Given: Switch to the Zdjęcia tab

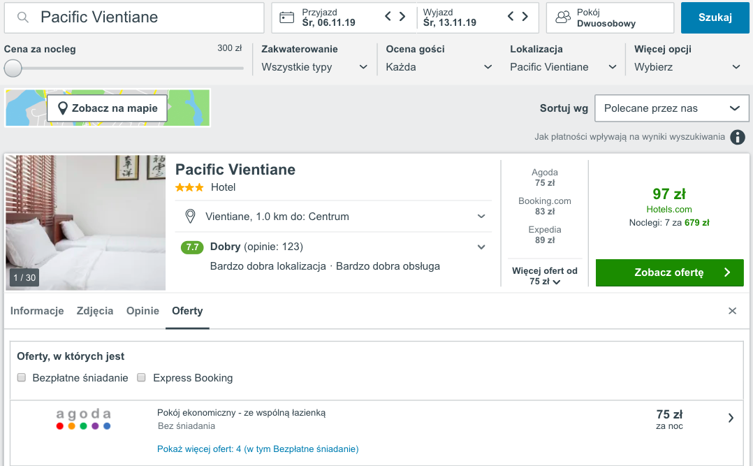Looking at the screenshot, I should tap(95, 311).
